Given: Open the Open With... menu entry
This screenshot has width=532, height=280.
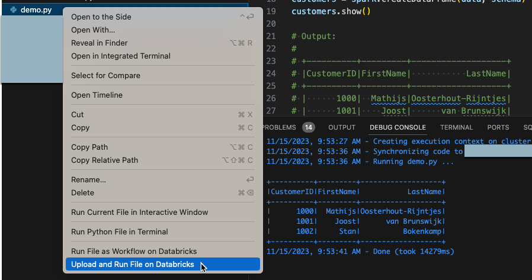Looking at the screenshot, I should (x=93, y=30).
